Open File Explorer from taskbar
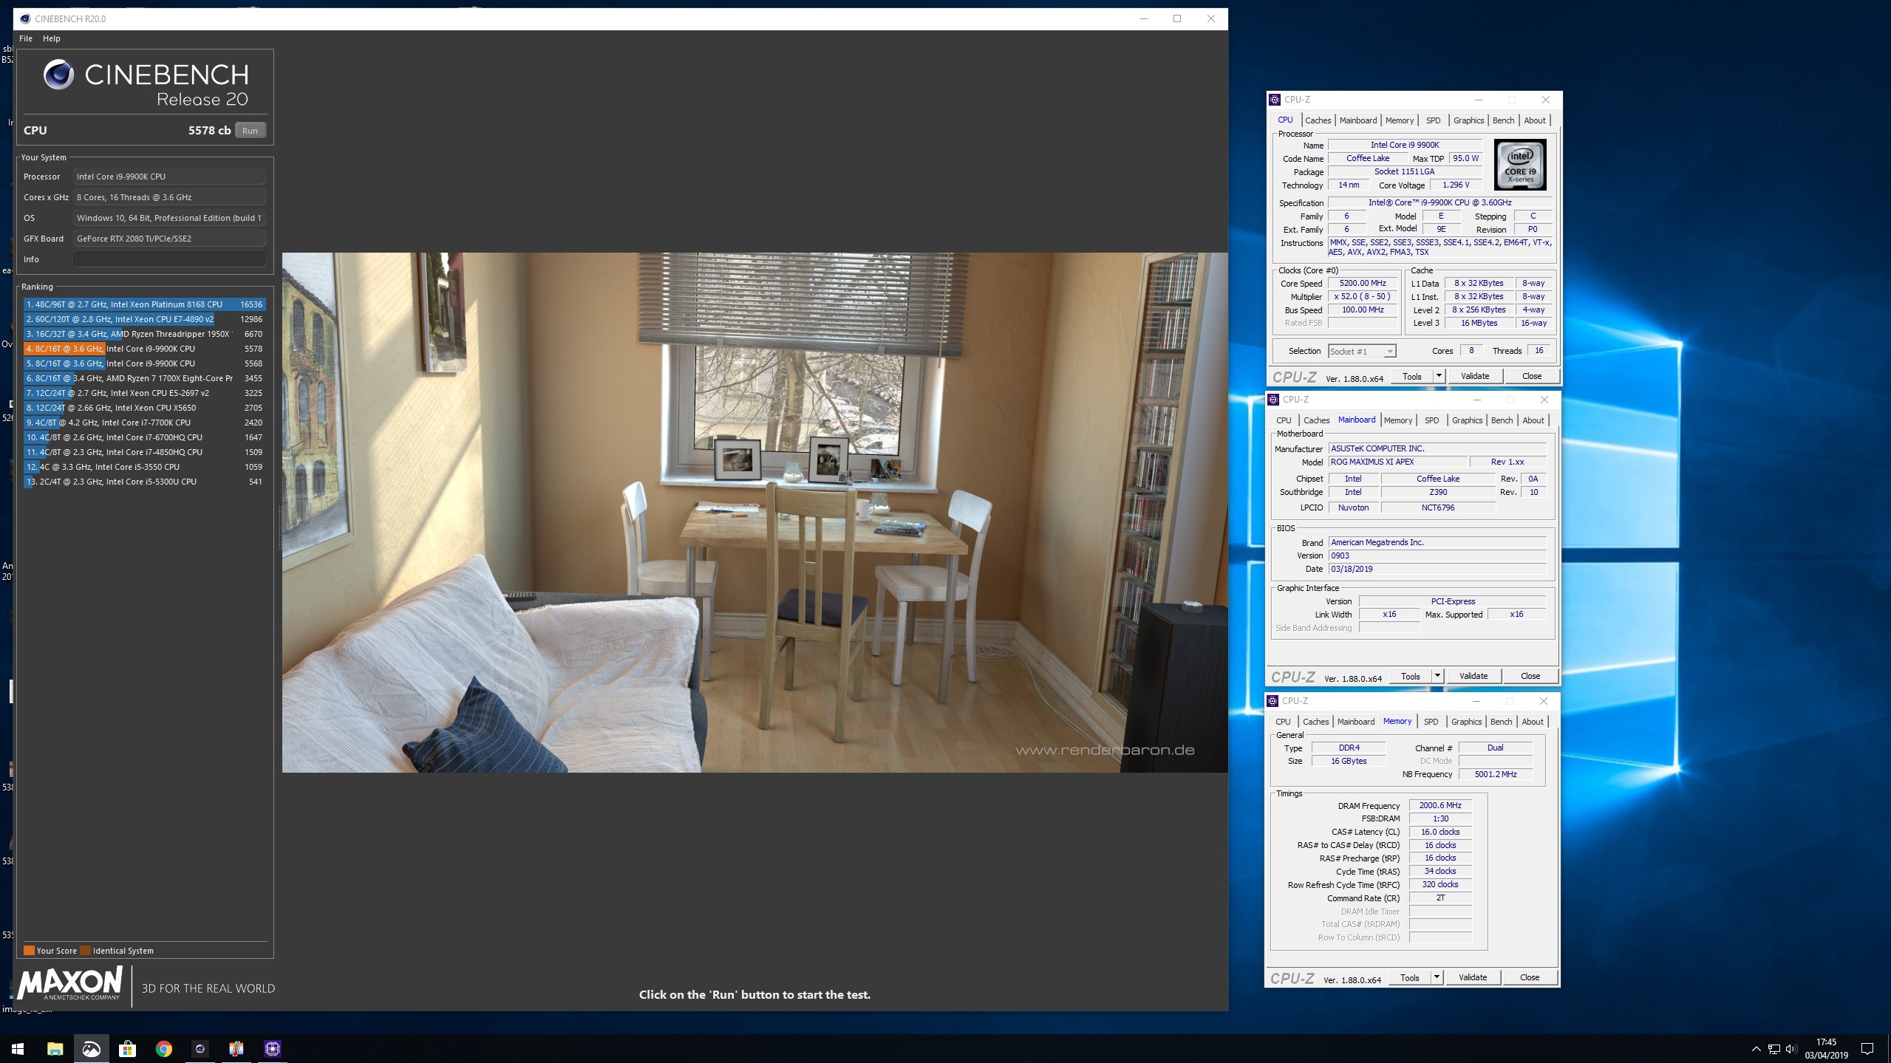The width and height of the screenshot is (1891, 1063). point(55,1048)
